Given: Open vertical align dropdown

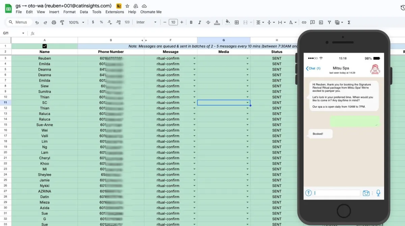Looking at the screenshot, I should pos(271,22).
